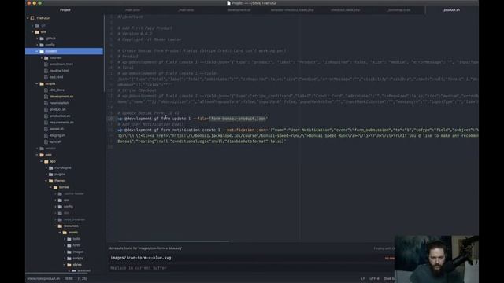Viewport: 504px width, 283px height.
Task: Select the dist folder under bonsai
Action: click(x=66, y=213)
